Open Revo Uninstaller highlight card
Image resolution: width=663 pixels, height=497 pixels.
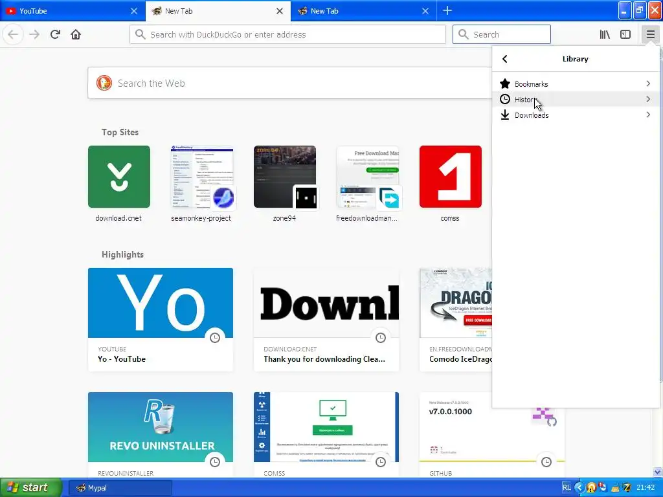point(161,434)
